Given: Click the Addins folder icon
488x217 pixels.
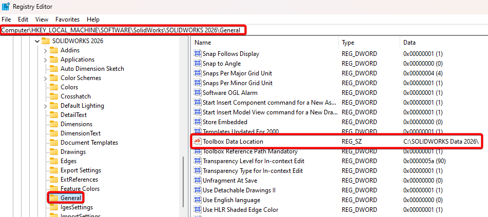Looking at the screenshot, I should [54, 50].
